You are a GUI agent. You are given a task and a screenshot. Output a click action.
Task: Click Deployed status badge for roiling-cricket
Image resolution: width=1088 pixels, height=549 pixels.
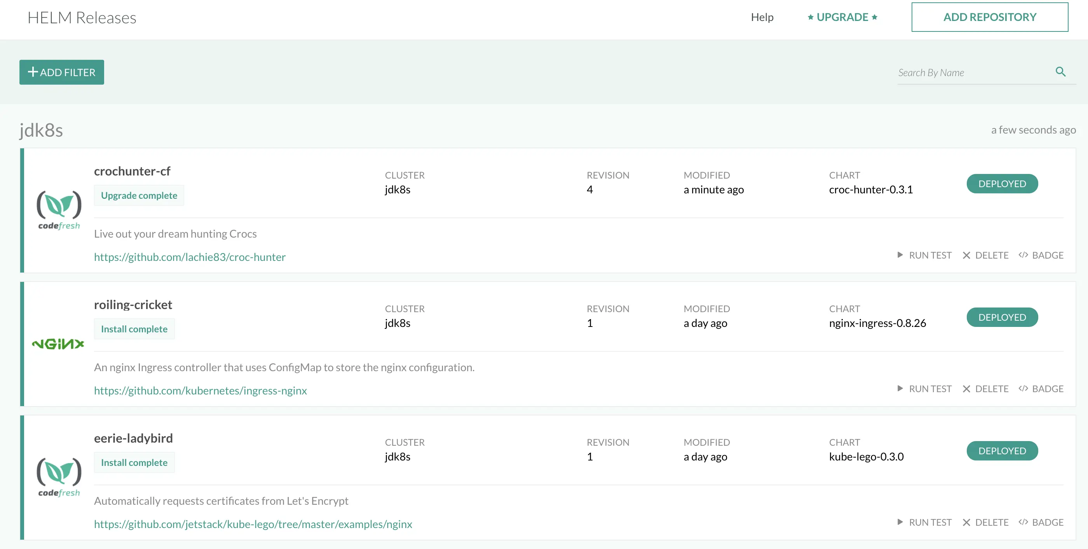click(x=1002, y=317)
